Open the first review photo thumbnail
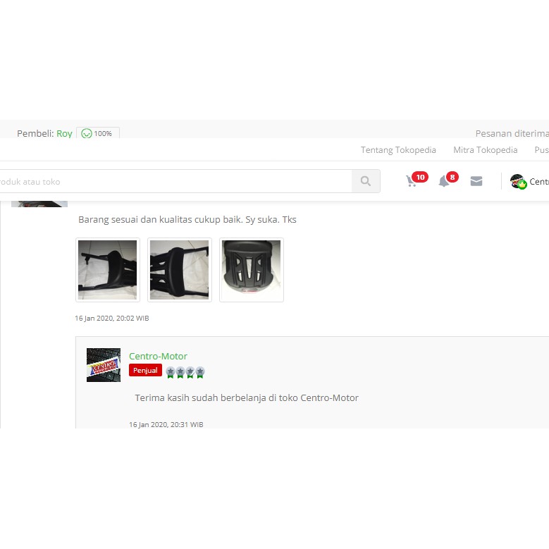Screen dimensions: 549x549 pyautogui.click(x=108, y=270)
